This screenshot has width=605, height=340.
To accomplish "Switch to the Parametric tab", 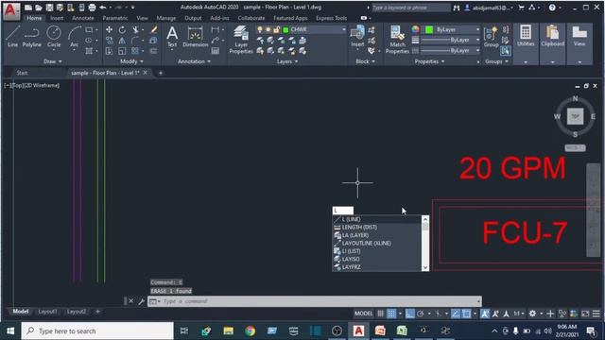I will (x=115, y=18).
